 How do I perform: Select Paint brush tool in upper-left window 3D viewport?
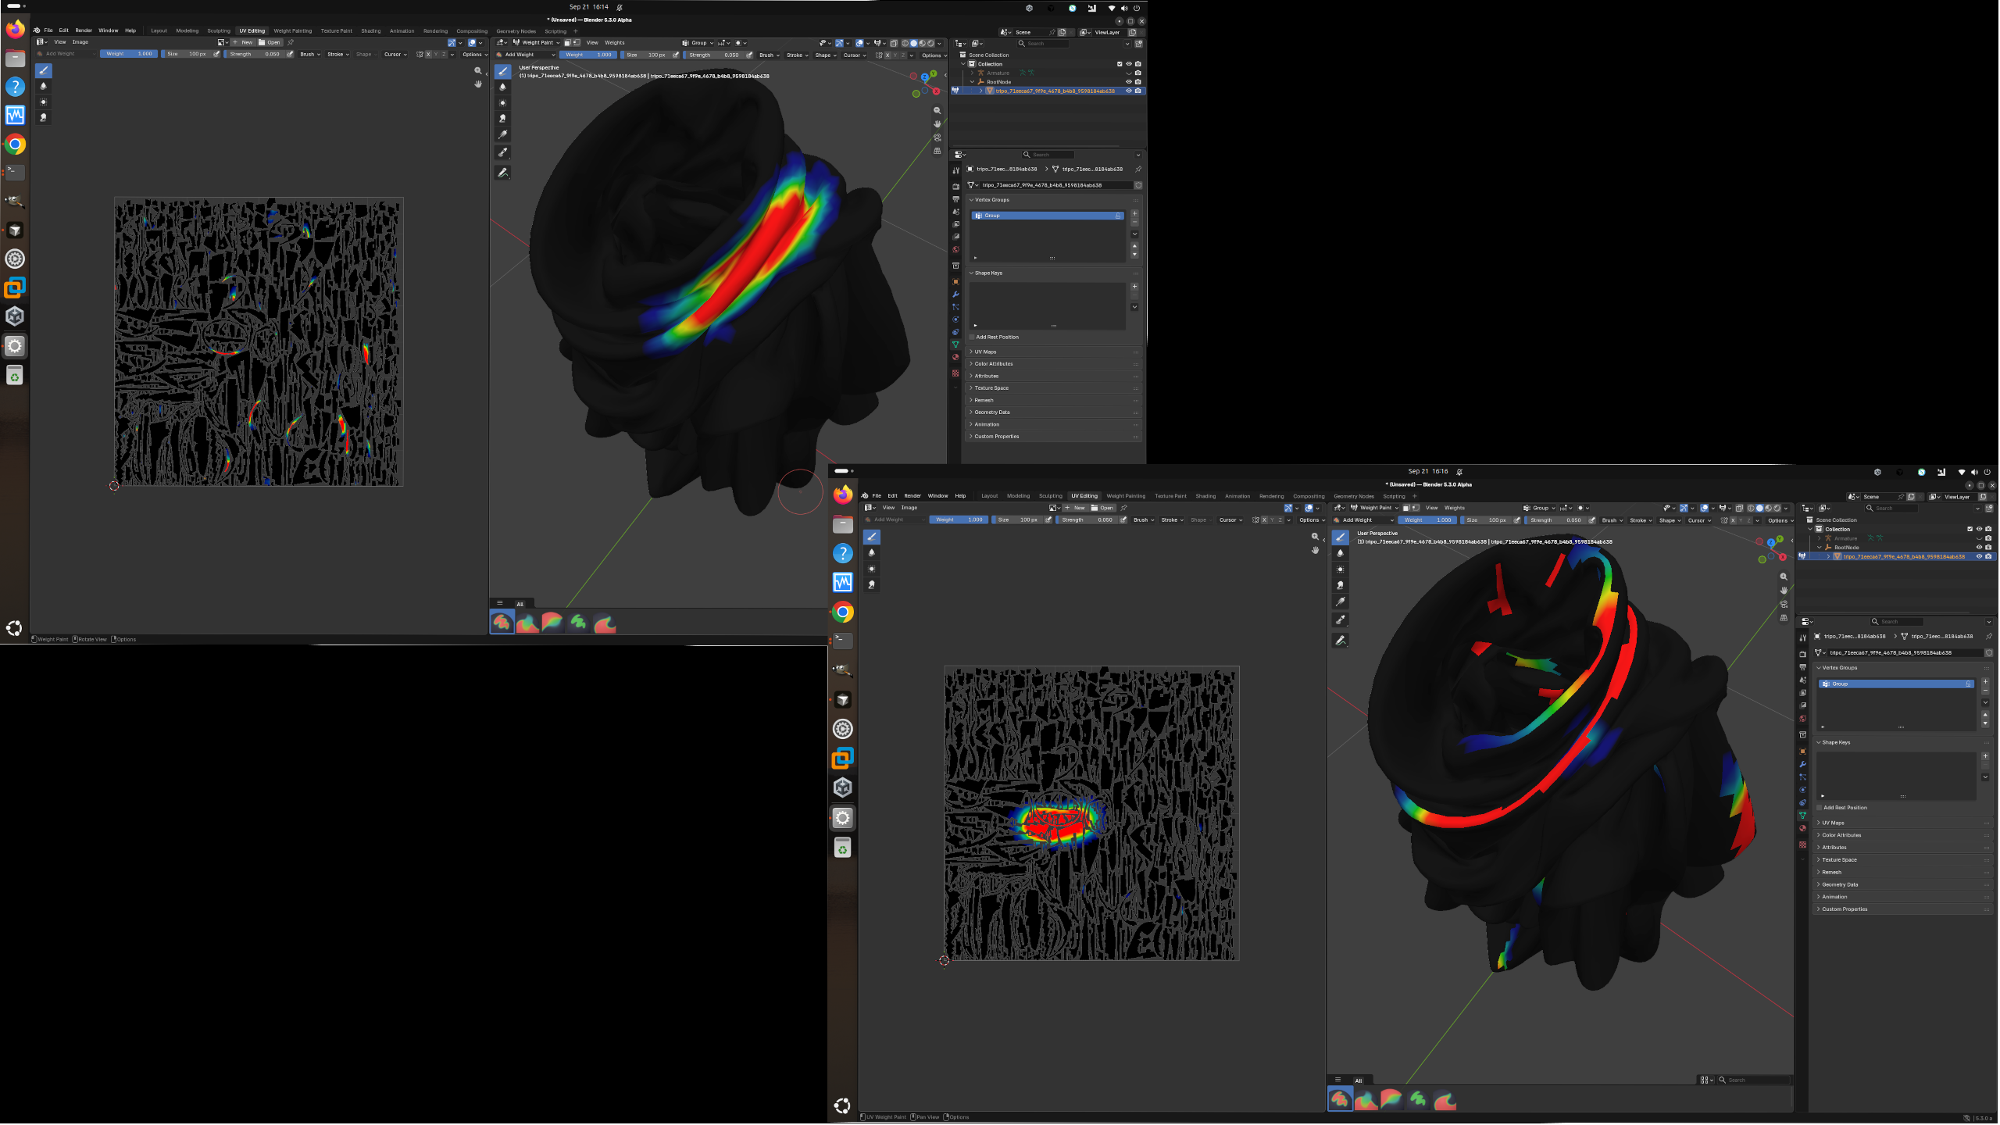coord(503,71)
